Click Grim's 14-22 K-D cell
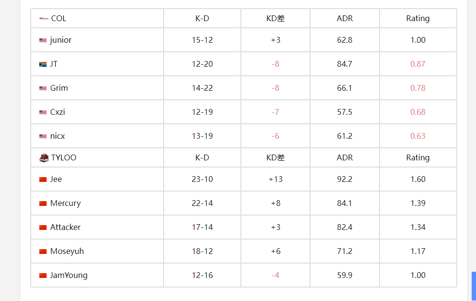This screenshot has height=301, width=476. click(202, 88)
